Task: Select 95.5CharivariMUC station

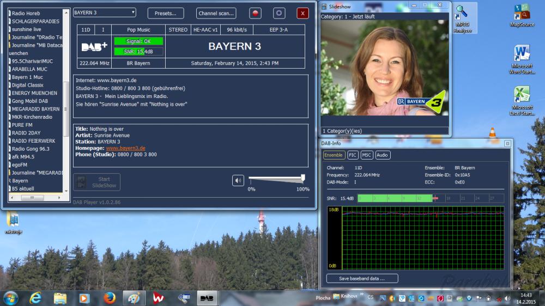Action: point(32,61)
